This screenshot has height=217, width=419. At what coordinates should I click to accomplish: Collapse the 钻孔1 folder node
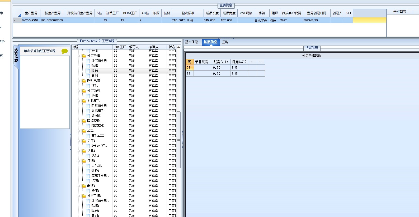click(78, 151)
